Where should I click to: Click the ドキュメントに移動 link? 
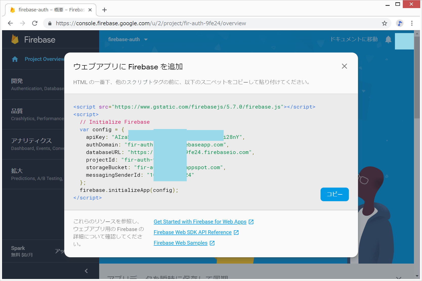coord(354,39)
